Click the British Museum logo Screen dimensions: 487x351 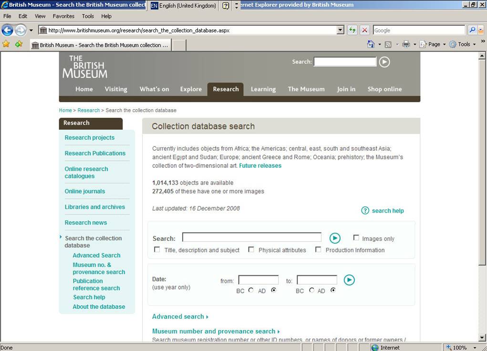coord(85,66)
